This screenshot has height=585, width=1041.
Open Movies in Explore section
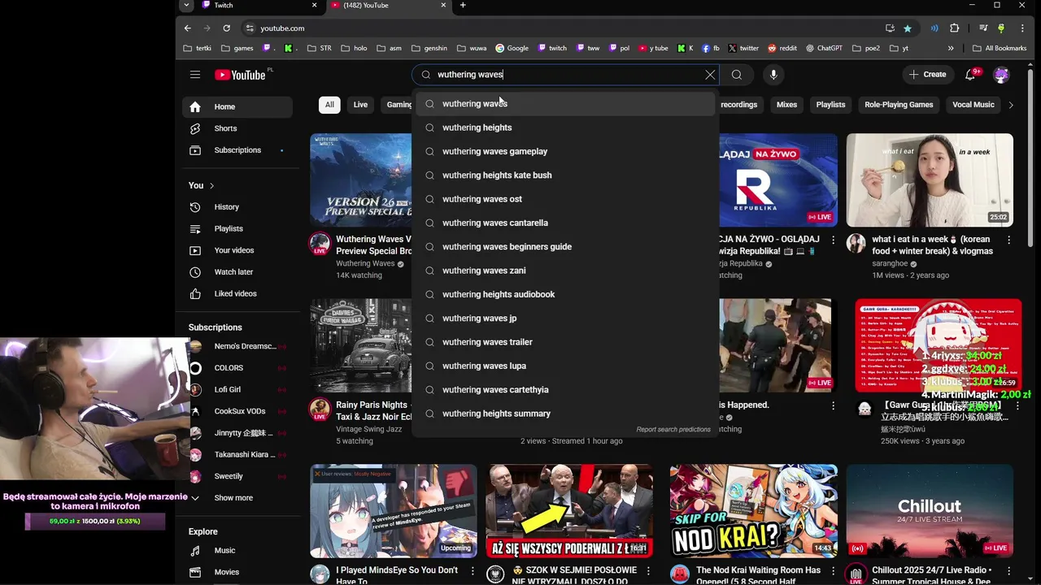[x=237, y=572]
